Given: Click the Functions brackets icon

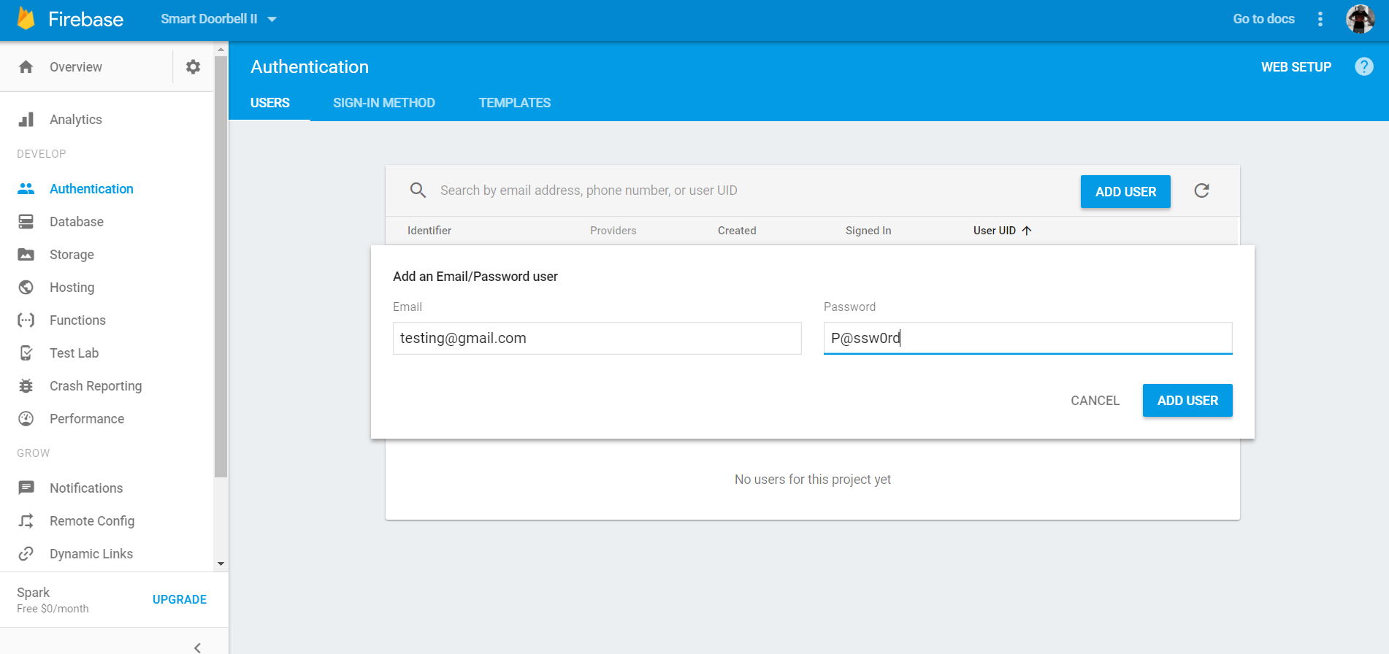Looking at the screenshot, I should point(26,320).
